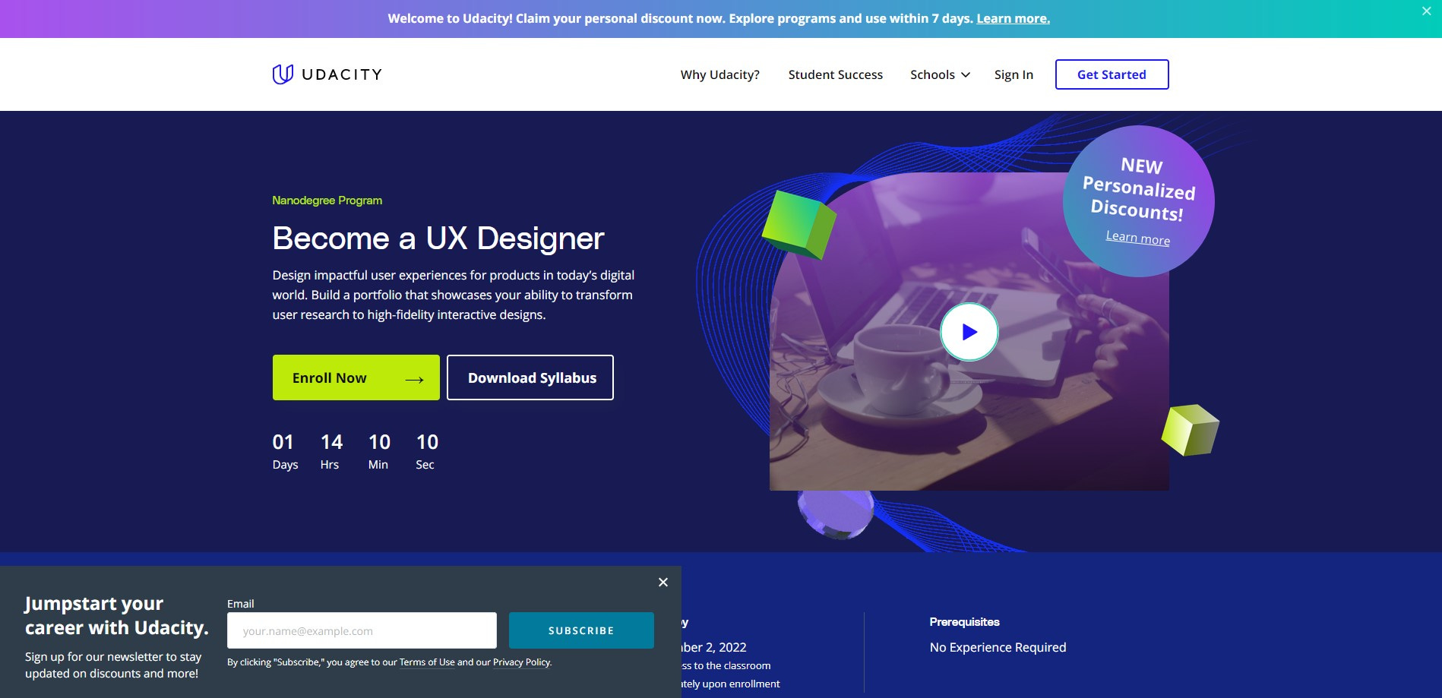
Task: Click the arrow on Enroll Now
Action: click(x=414, y=379)
